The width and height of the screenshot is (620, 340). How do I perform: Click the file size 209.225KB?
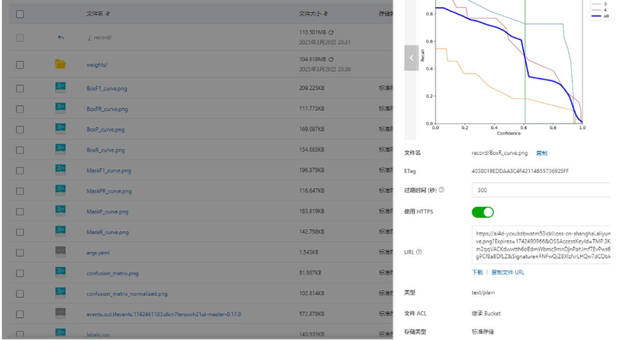click(x=311, y=88)
